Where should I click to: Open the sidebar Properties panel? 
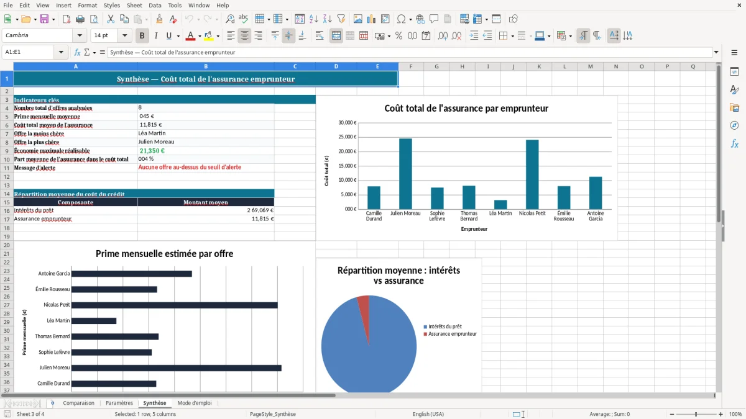click(x=734, y=72)
